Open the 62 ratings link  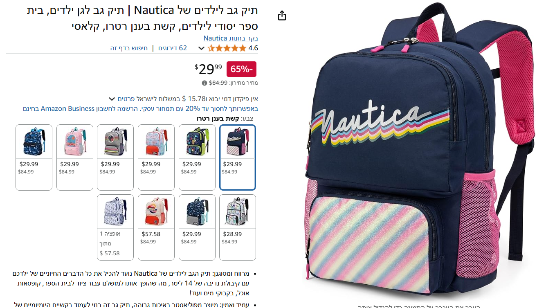173,48
